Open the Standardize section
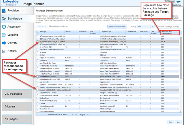Viewport: 184px width, 125px height. click(17, 19)
